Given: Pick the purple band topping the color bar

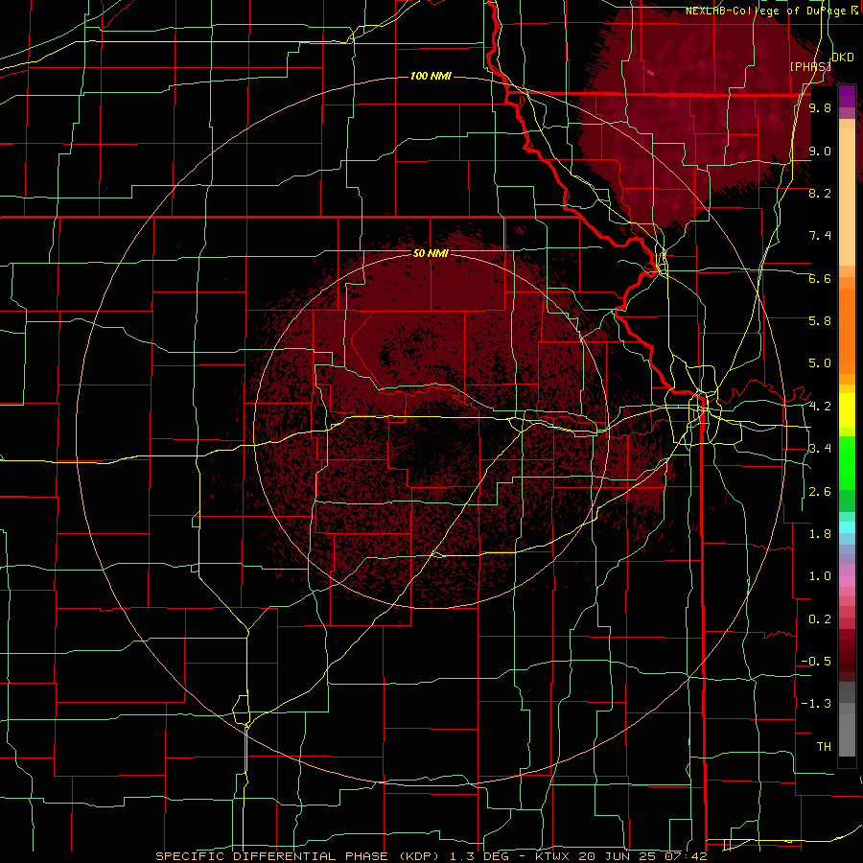Looking at the screenshot, I should (847, 96).
